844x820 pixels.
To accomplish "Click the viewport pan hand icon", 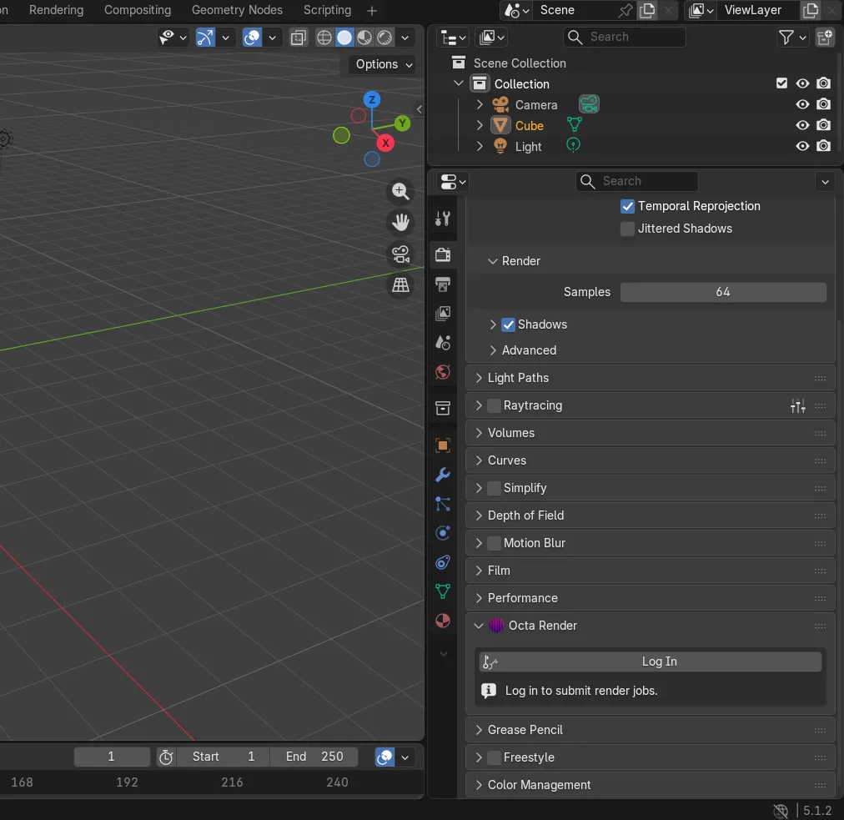I will click(x=400, y=223).
